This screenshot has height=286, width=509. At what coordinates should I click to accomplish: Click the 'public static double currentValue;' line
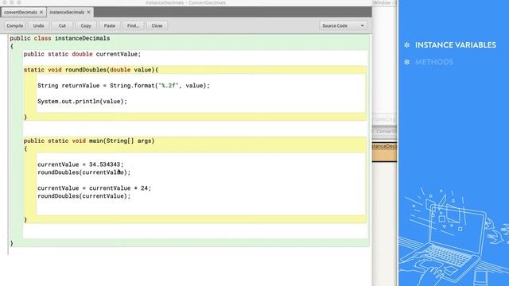coord(82,54)
